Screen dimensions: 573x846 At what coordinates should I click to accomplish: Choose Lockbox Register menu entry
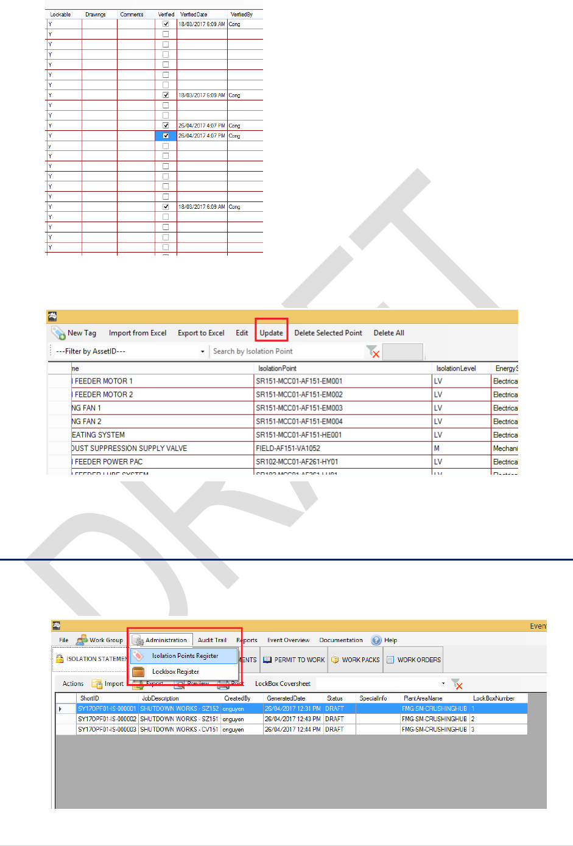(184, 671)
